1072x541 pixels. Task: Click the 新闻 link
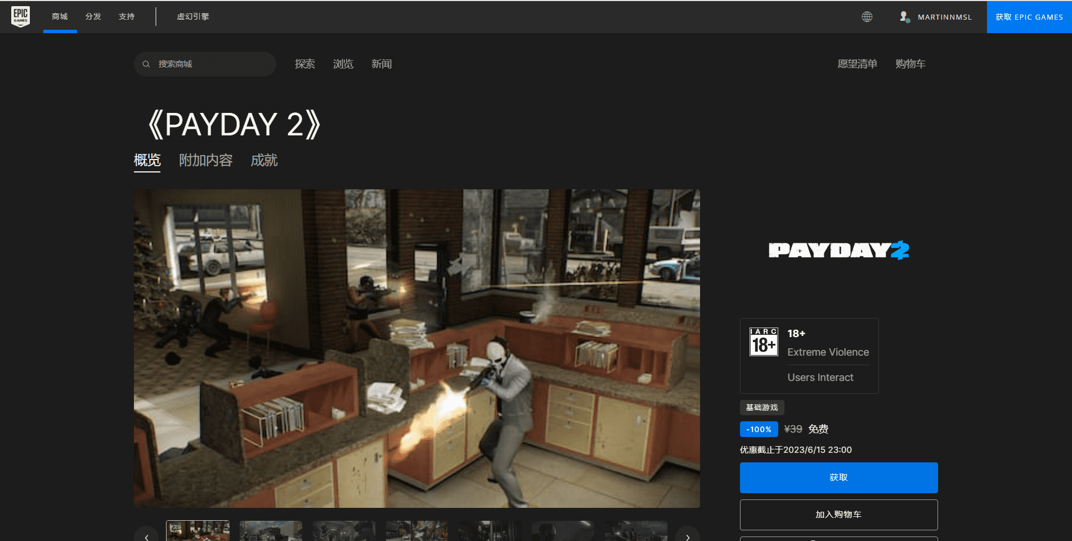click(382, 64)
